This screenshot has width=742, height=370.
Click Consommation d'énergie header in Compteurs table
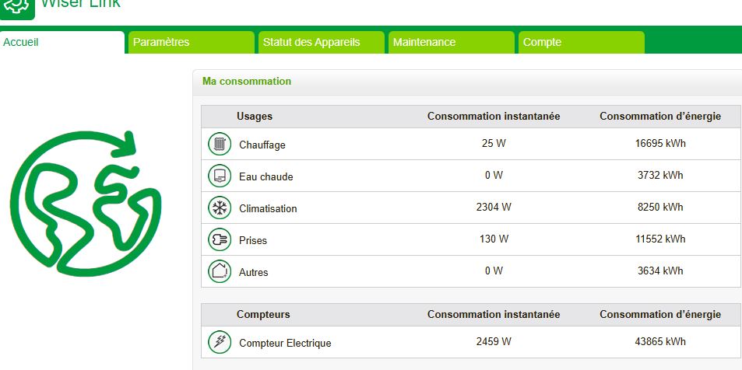660,315
